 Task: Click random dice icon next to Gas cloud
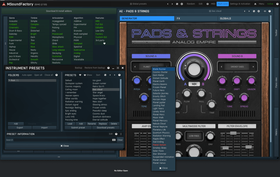click(x=254, y=11)
